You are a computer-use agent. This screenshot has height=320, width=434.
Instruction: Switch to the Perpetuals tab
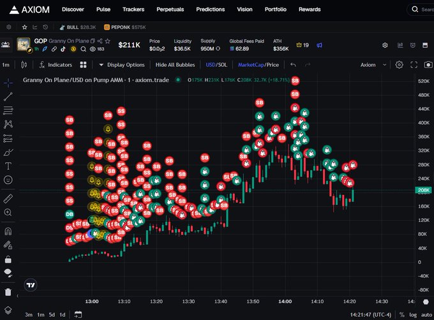[170, 10]
